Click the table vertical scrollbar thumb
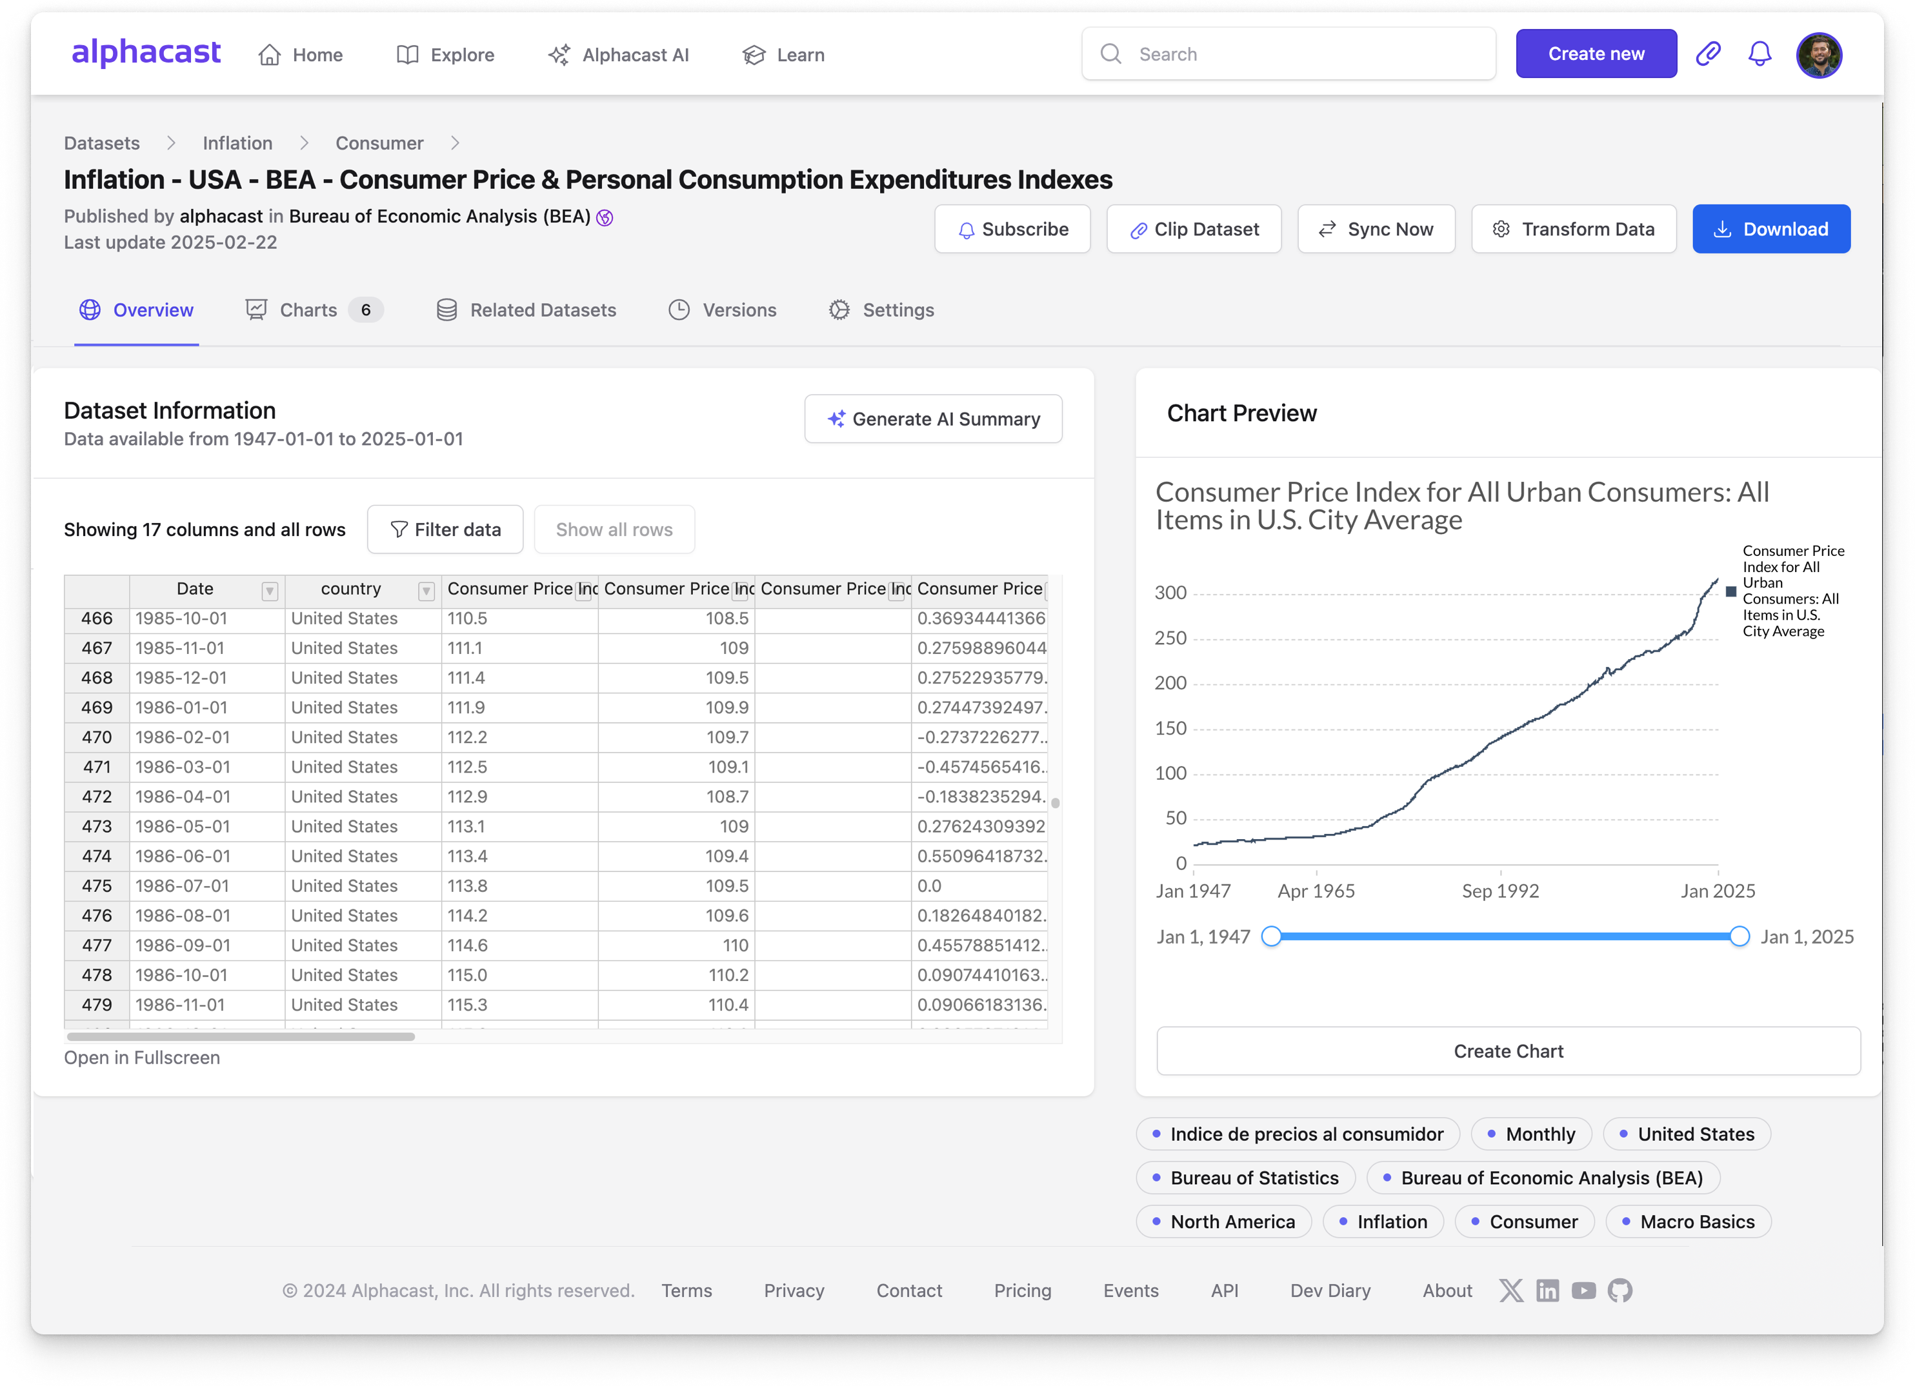The height and width of the screenshot is (1386, 1915). [x=1054, y=803]
